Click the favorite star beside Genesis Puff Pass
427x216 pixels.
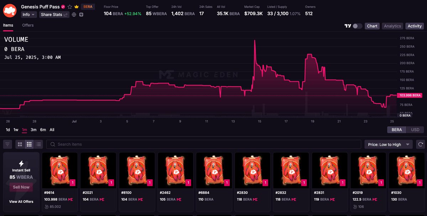70,7
